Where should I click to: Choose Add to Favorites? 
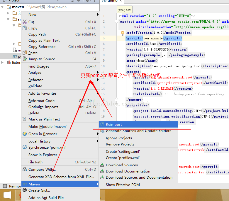[60, 93]
